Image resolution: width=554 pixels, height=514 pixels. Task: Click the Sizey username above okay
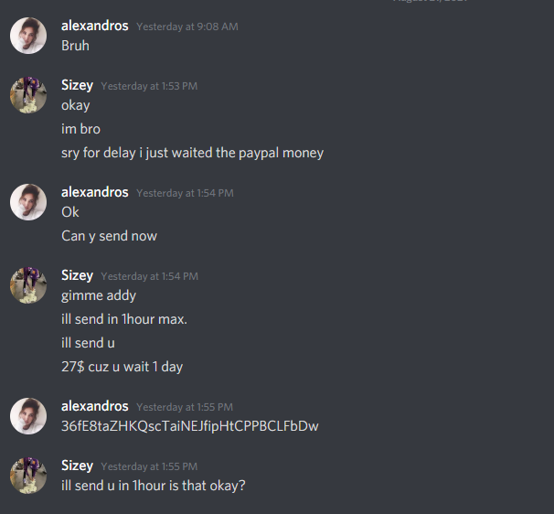(x=77, y=86)
